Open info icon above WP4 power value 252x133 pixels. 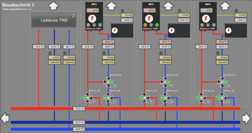tap(236, 11)
